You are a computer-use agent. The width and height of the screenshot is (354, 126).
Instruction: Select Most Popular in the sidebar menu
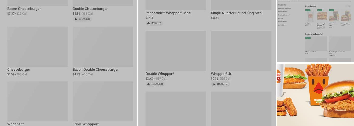[x=282, y=5]
